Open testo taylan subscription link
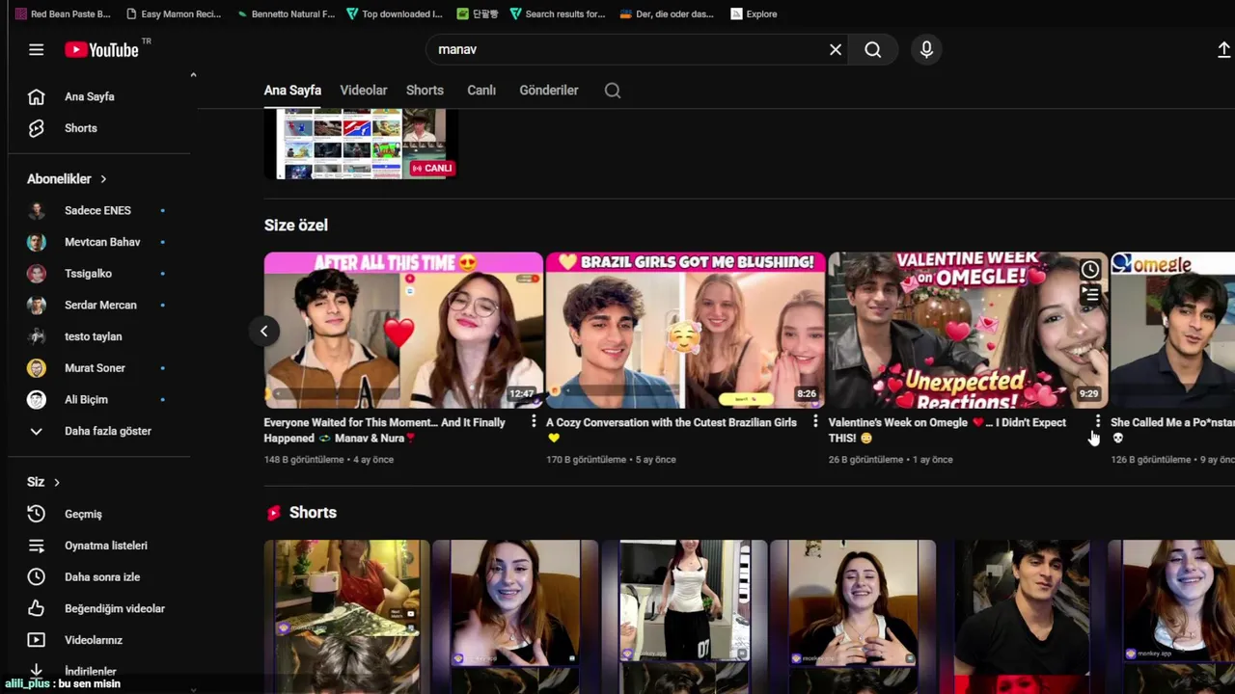1235x694 pixels. [x=93, y=336]
